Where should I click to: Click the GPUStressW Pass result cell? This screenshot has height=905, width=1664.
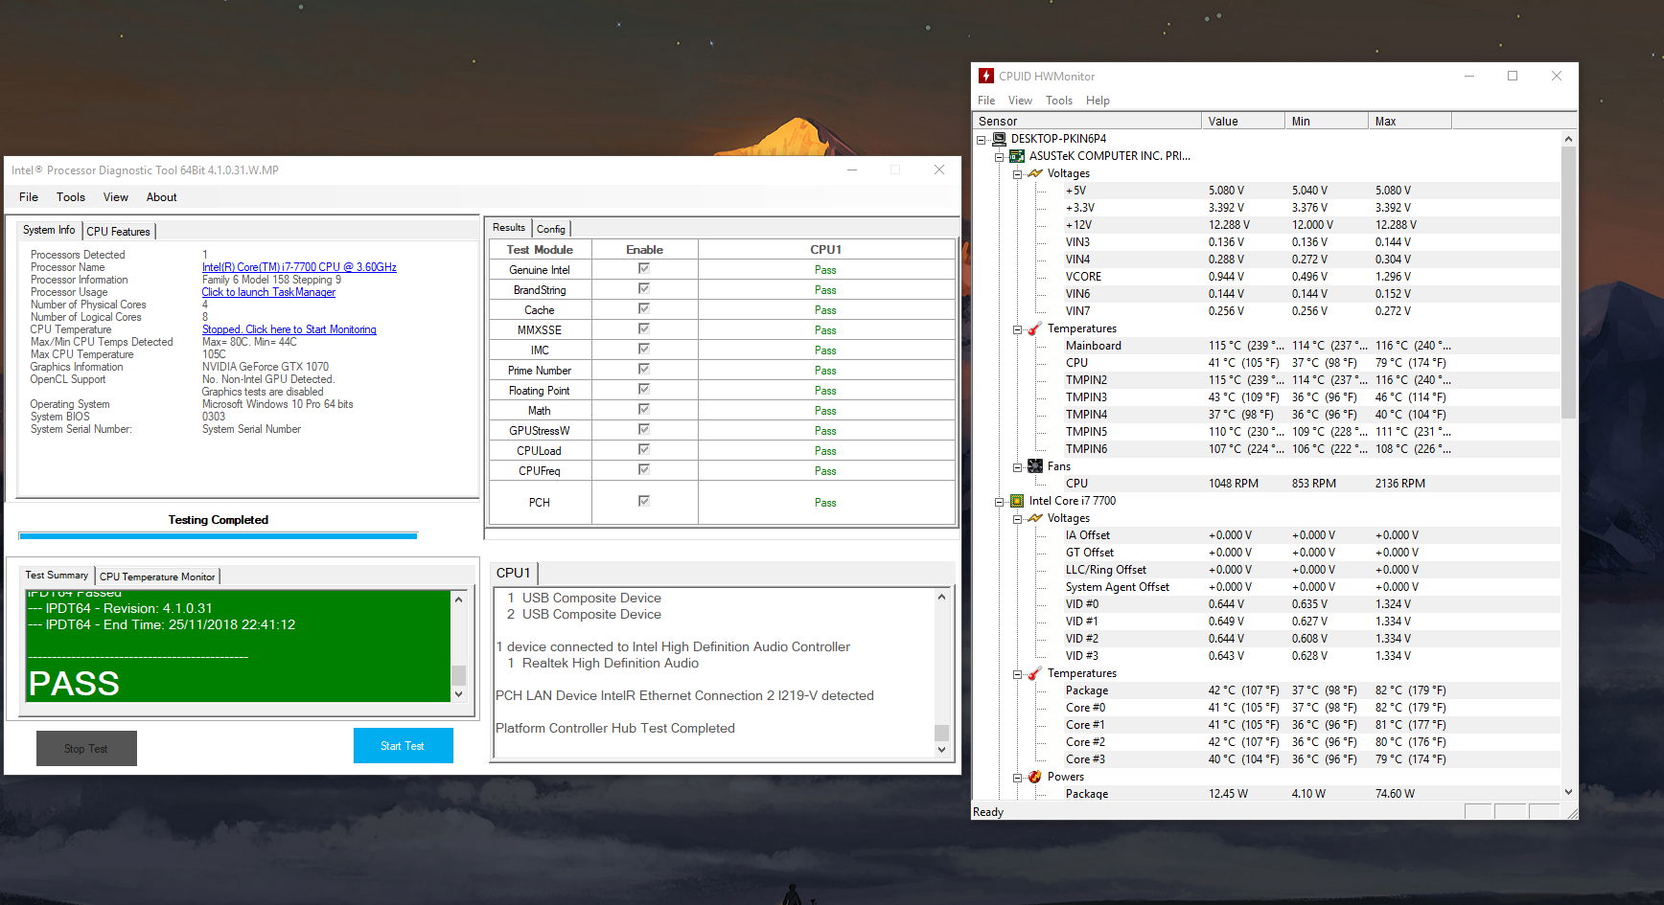[x=825, y=431]
